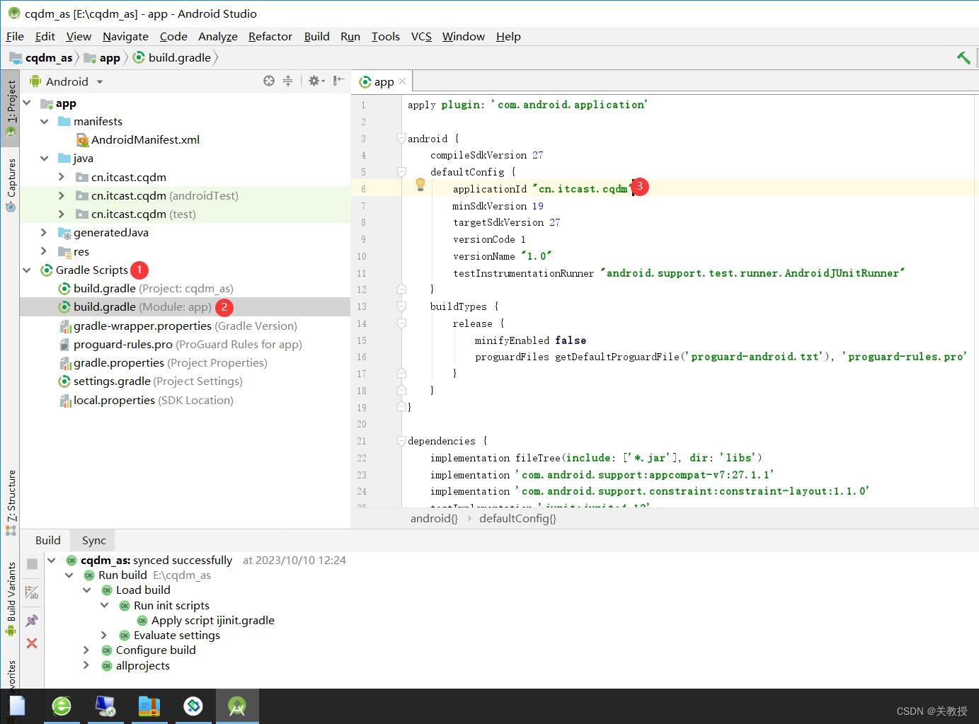
Task: Open the computer monitor icon in taskbar
Action: (x=105, y=706)
